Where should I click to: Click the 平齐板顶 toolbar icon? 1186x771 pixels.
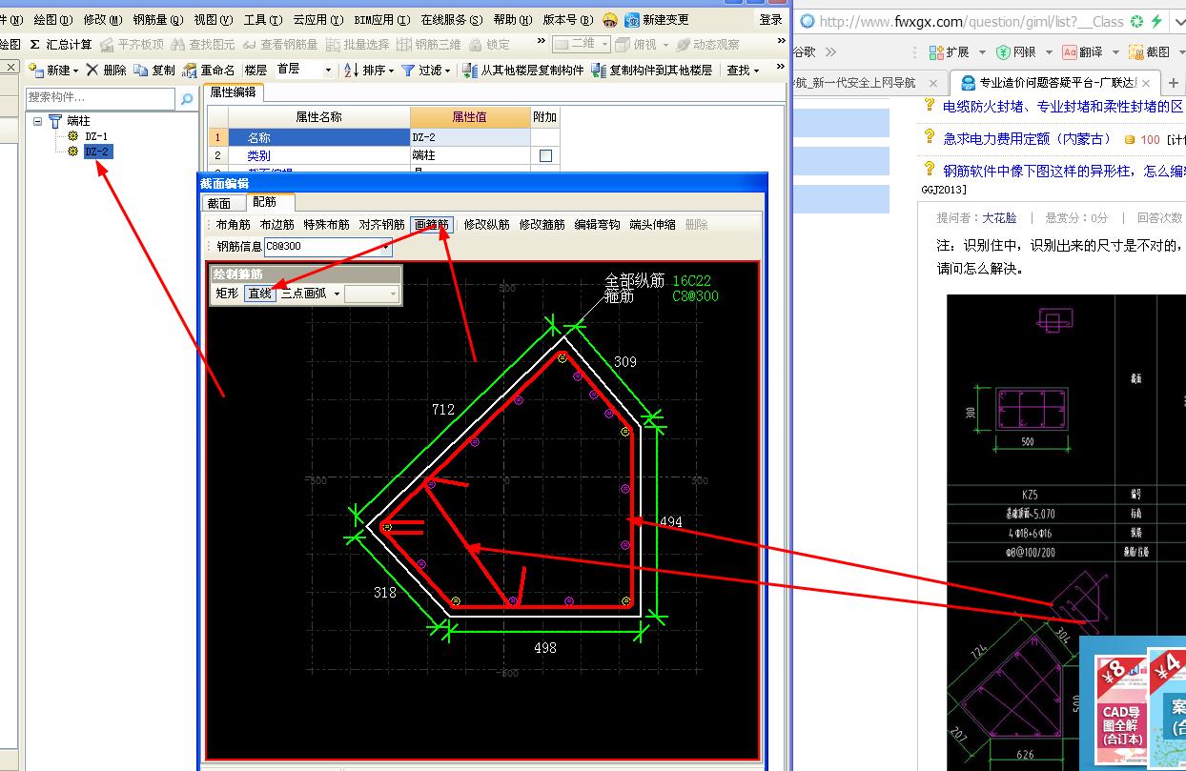coord(107,45)
